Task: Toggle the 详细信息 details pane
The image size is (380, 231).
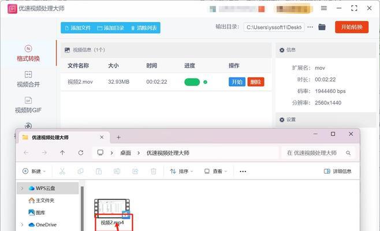Action: point(338,172)
